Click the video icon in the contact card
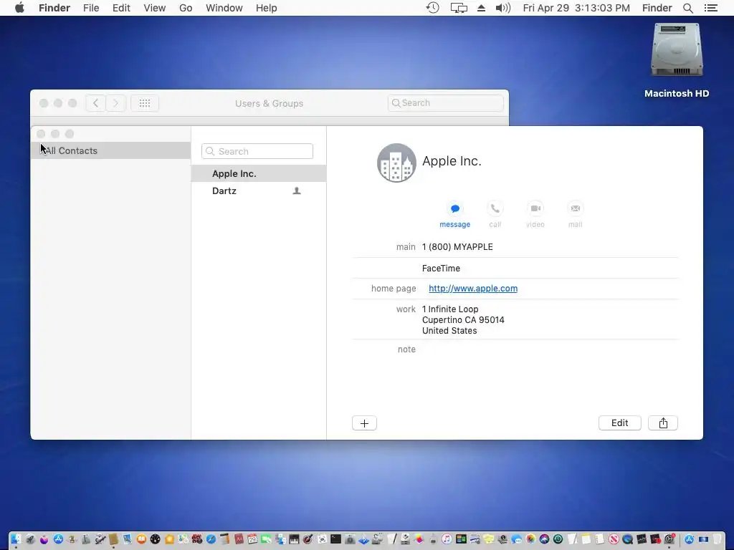 tap(535, 208)
